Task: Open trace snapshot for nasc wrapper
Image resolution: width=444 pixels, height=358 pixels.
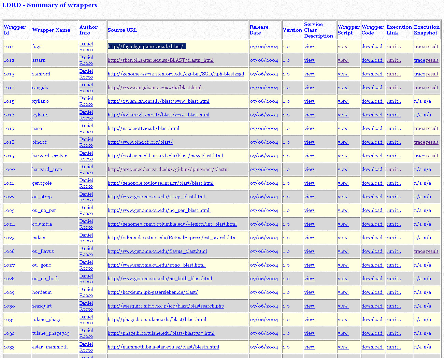Action: 419,128
